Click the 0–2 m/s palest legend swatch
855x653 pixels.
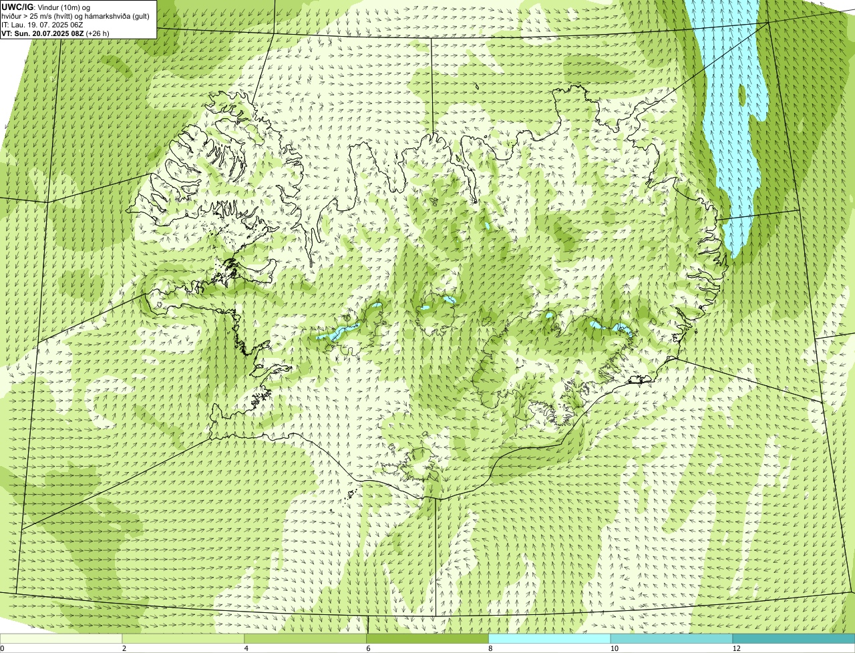[x=61, y=638]
